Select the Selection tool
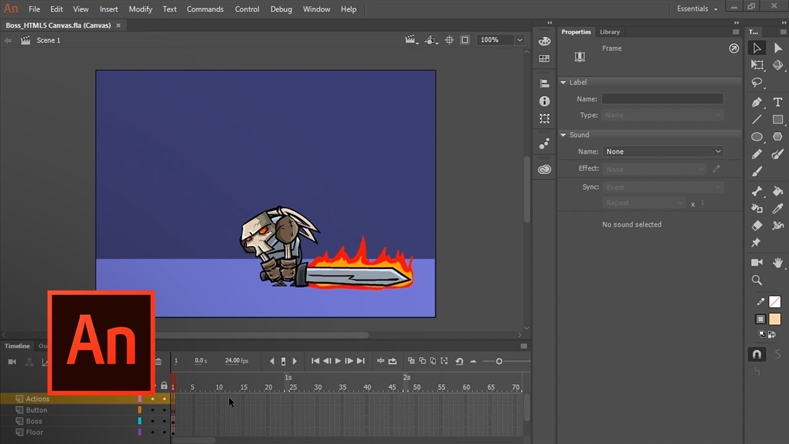 click(756, 47)
